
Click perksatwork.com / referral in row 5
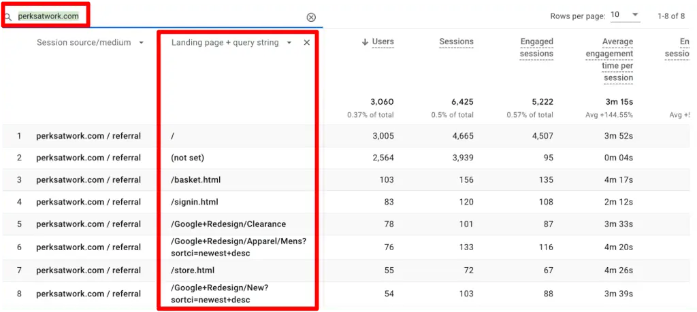coord(88,224)
